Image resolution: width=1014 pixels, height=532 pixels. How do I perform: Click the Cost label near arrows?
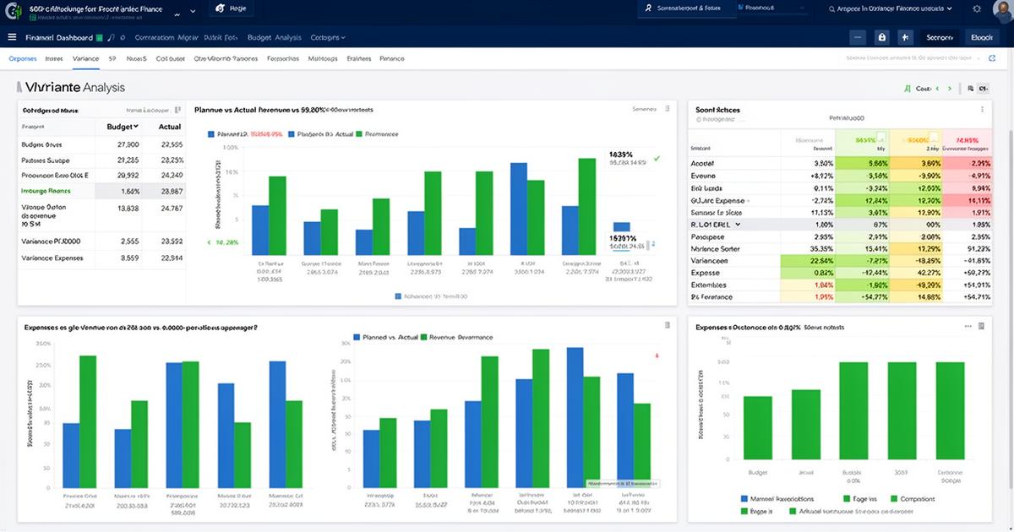(x=923, y=88)
